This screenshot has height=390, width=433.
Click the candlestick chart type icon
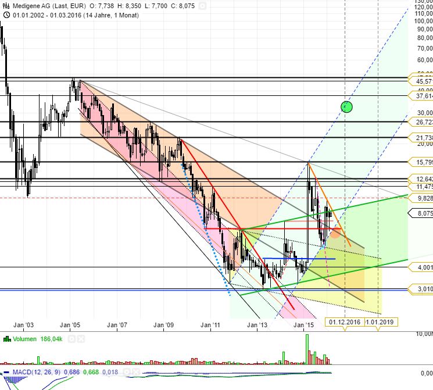6,6
